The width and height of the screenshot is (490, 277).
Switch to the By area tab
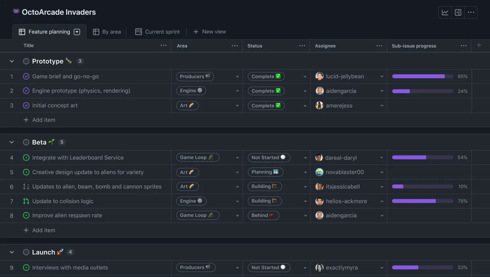107,32
